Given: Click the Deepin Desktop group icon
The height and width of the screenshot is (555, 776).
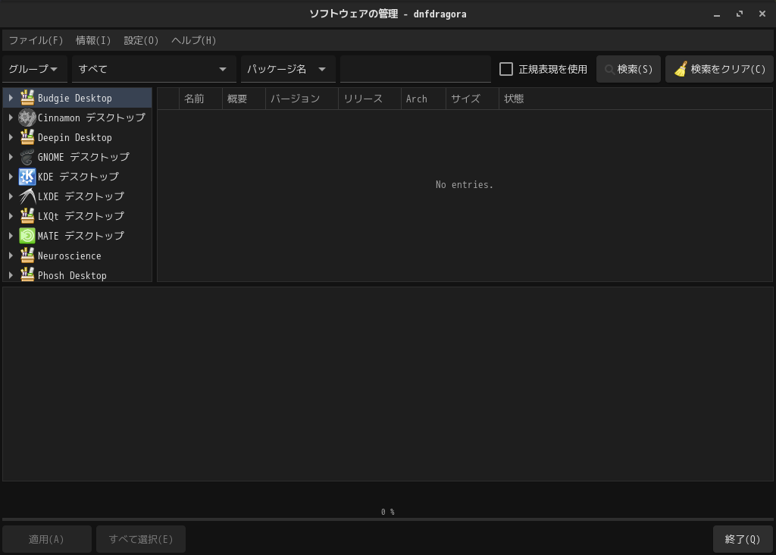Looking at the screenshot, I should coord(27,138).
